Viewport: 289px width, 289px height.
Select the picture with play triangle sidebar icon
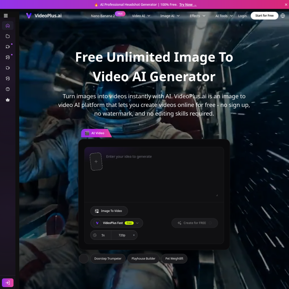click(8, 57)
